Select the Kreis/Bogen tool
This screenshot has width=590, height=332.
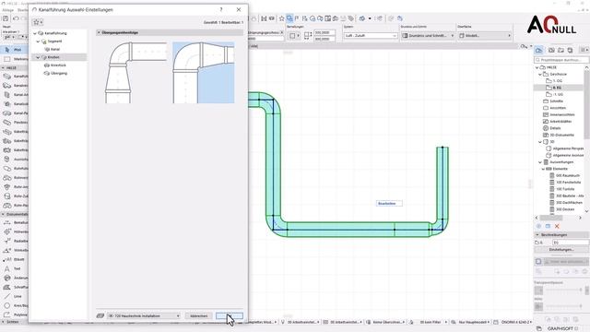pyautogui.click(x=14, y=305)
